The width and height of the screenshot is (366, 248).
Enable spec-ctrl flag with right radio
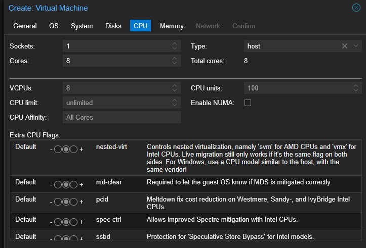[74, 222]
